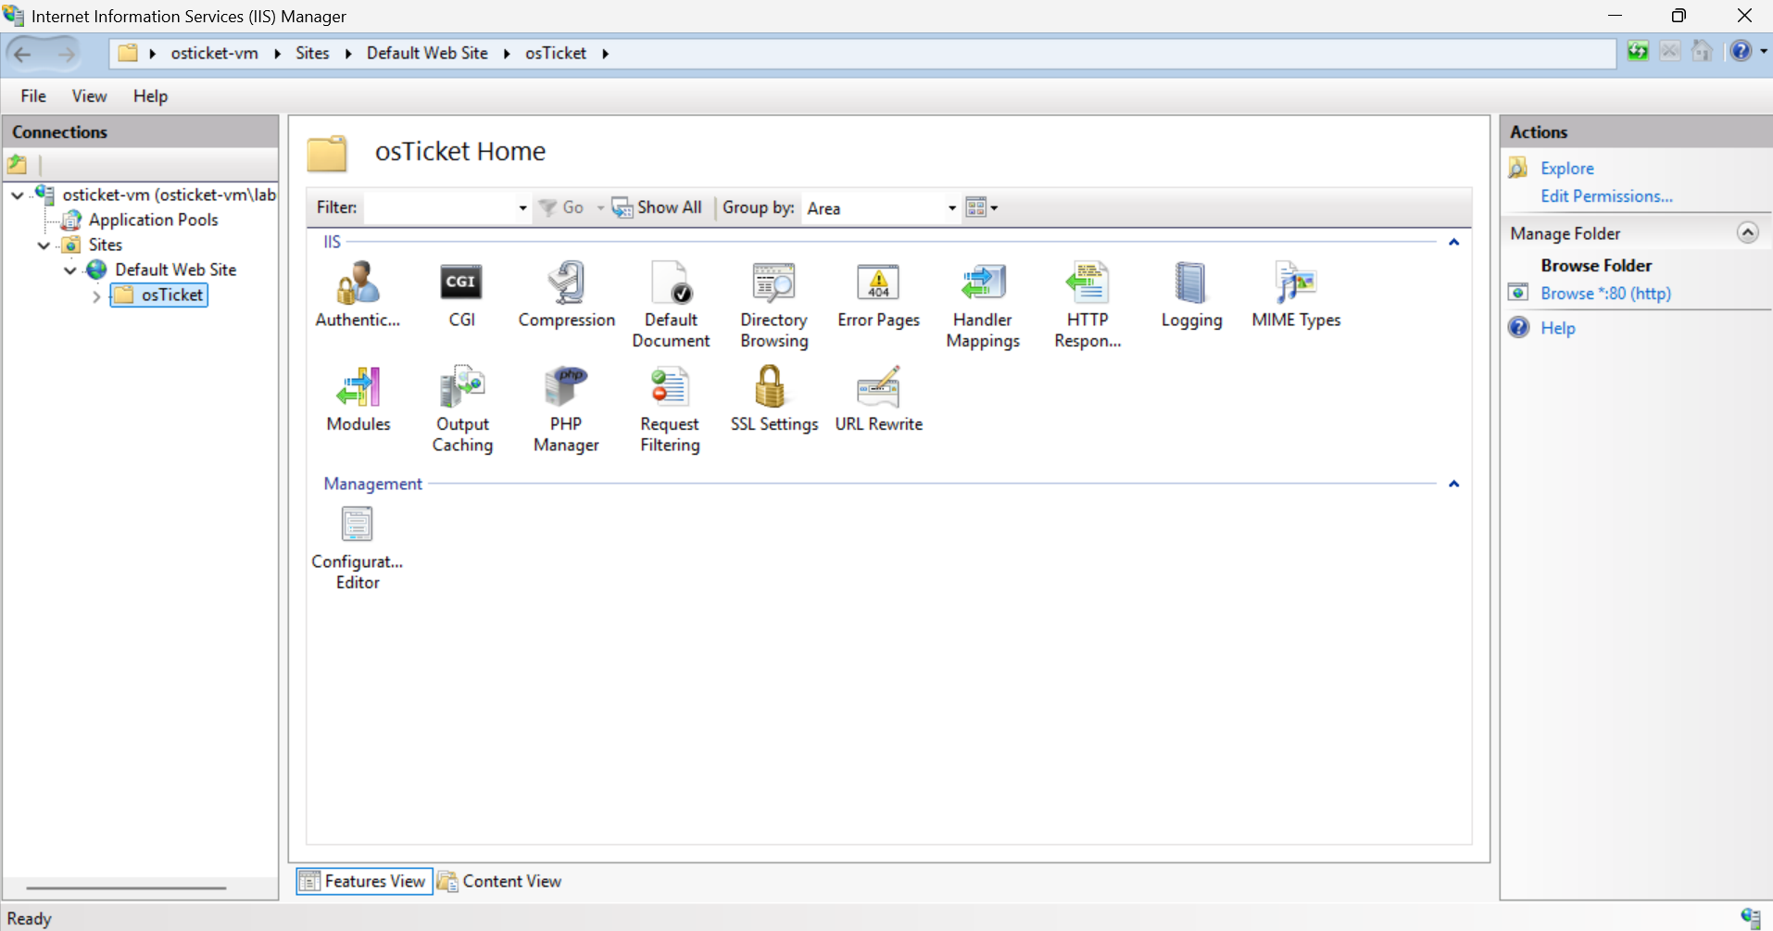
Task: Click Browse *:80 (http) link
Action: (x=1605, y=294)
